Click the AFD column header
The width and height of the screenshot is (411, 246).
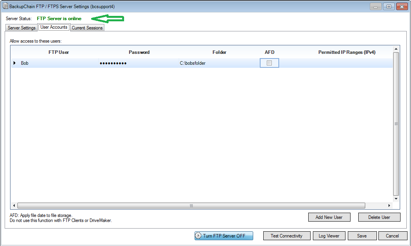(x=269, y=52)
